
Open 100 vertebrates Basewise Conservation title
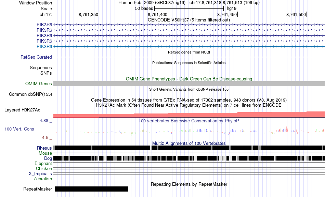point(189,121)
